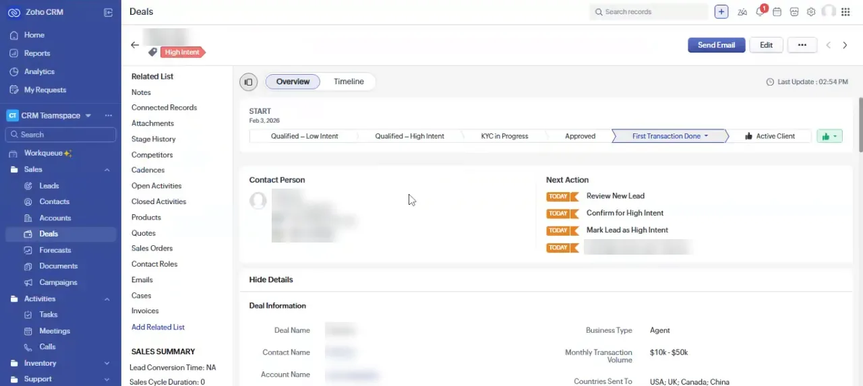
Task: Click the page vertical scrollbar
Action: click(860, 125)
